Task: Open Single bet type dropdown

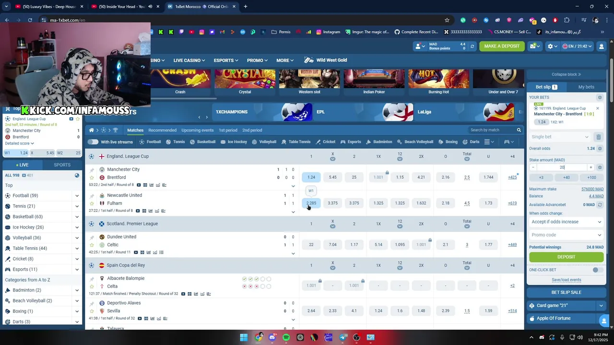Action: click(560, 137)
